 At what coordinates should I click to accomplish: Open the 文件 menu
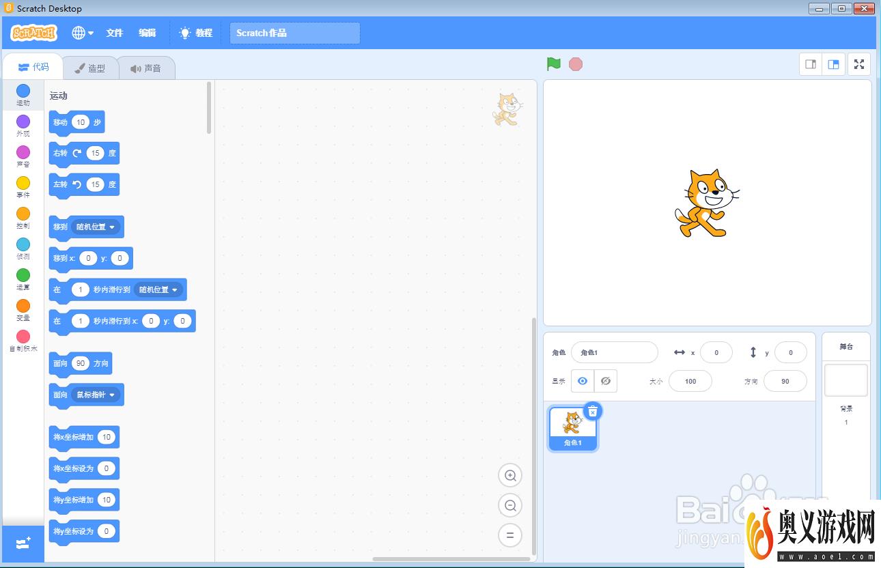115,33
